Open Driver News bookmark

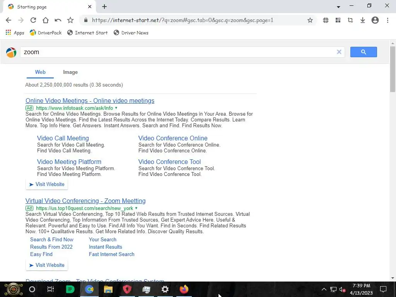(x=131, y=32)
